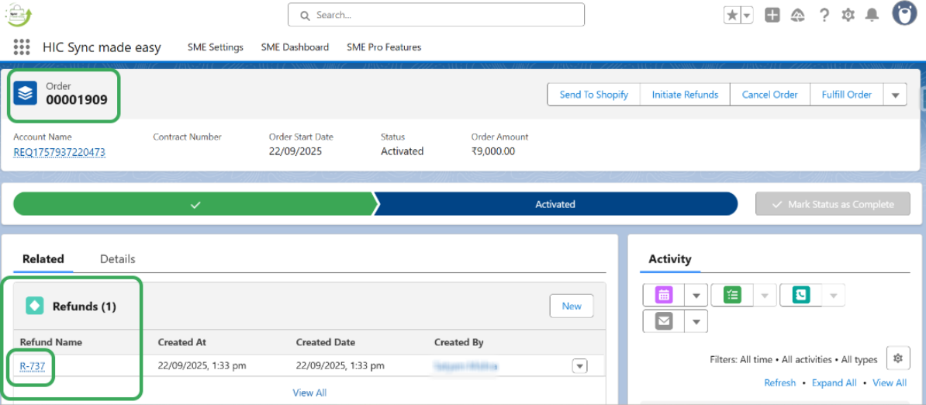
Task: Open the App Launcher grid icon
Action: [22, 47]
